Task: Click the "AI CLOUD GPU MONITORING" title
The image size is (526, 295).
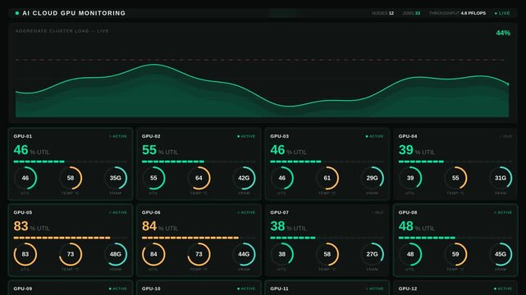Action: coord(74,13)
